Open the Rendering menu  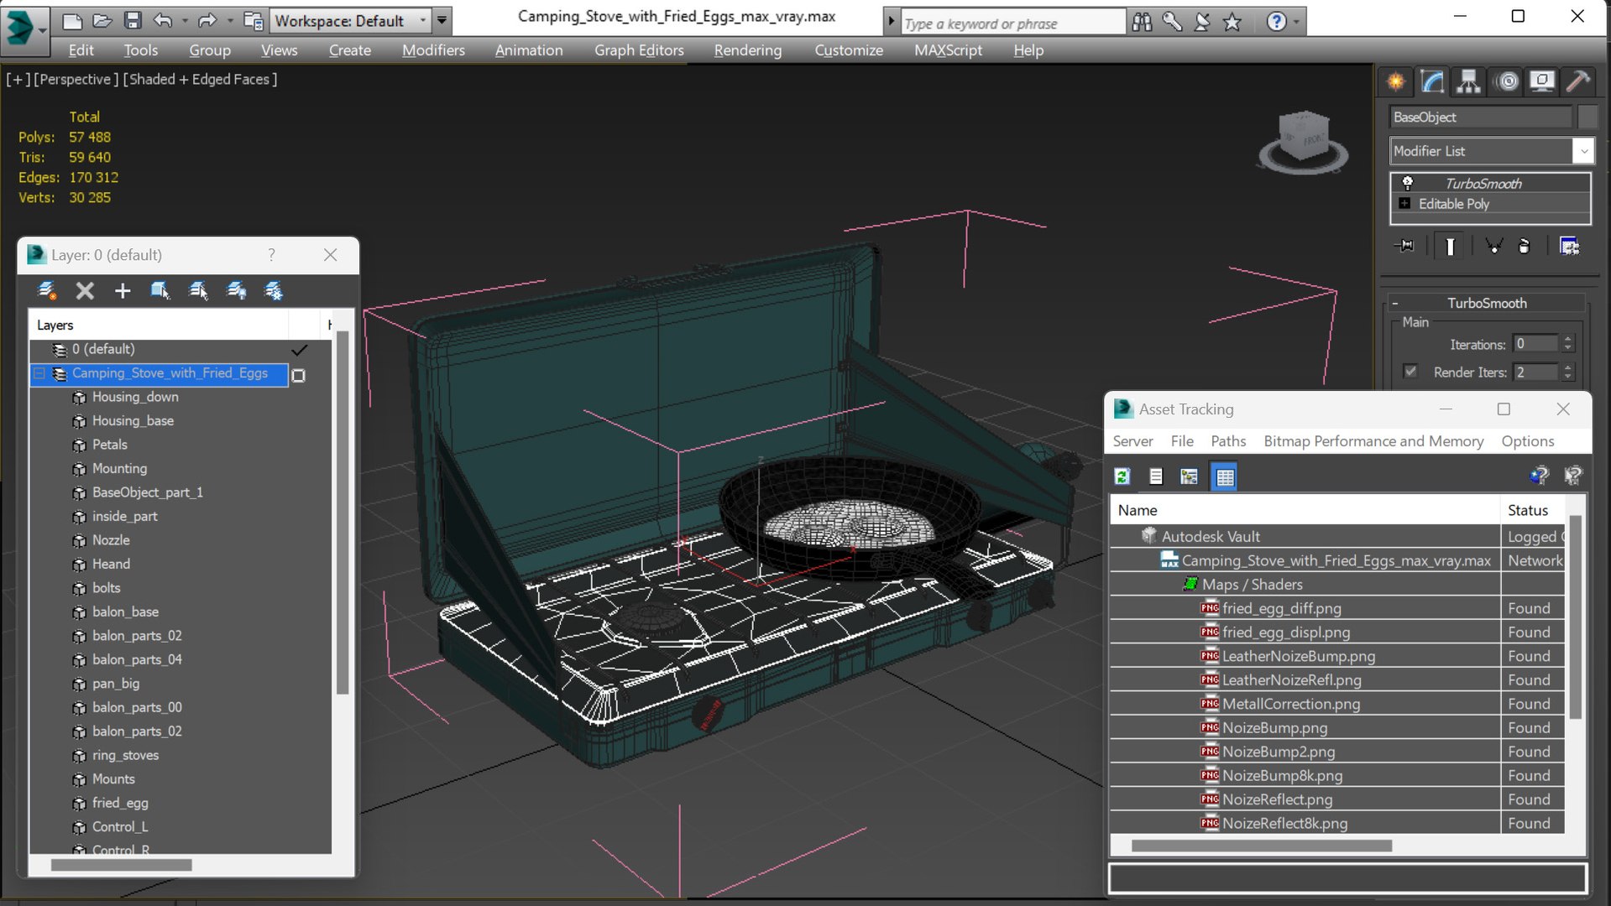[x=747, y=50]
